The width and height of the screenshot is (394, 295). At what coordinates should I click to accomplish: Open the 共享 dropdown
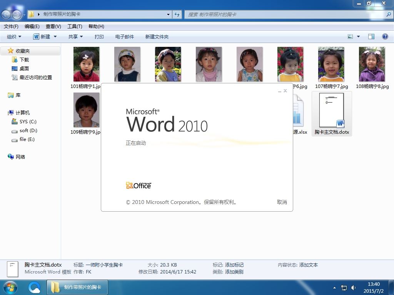tap(75, 36)
